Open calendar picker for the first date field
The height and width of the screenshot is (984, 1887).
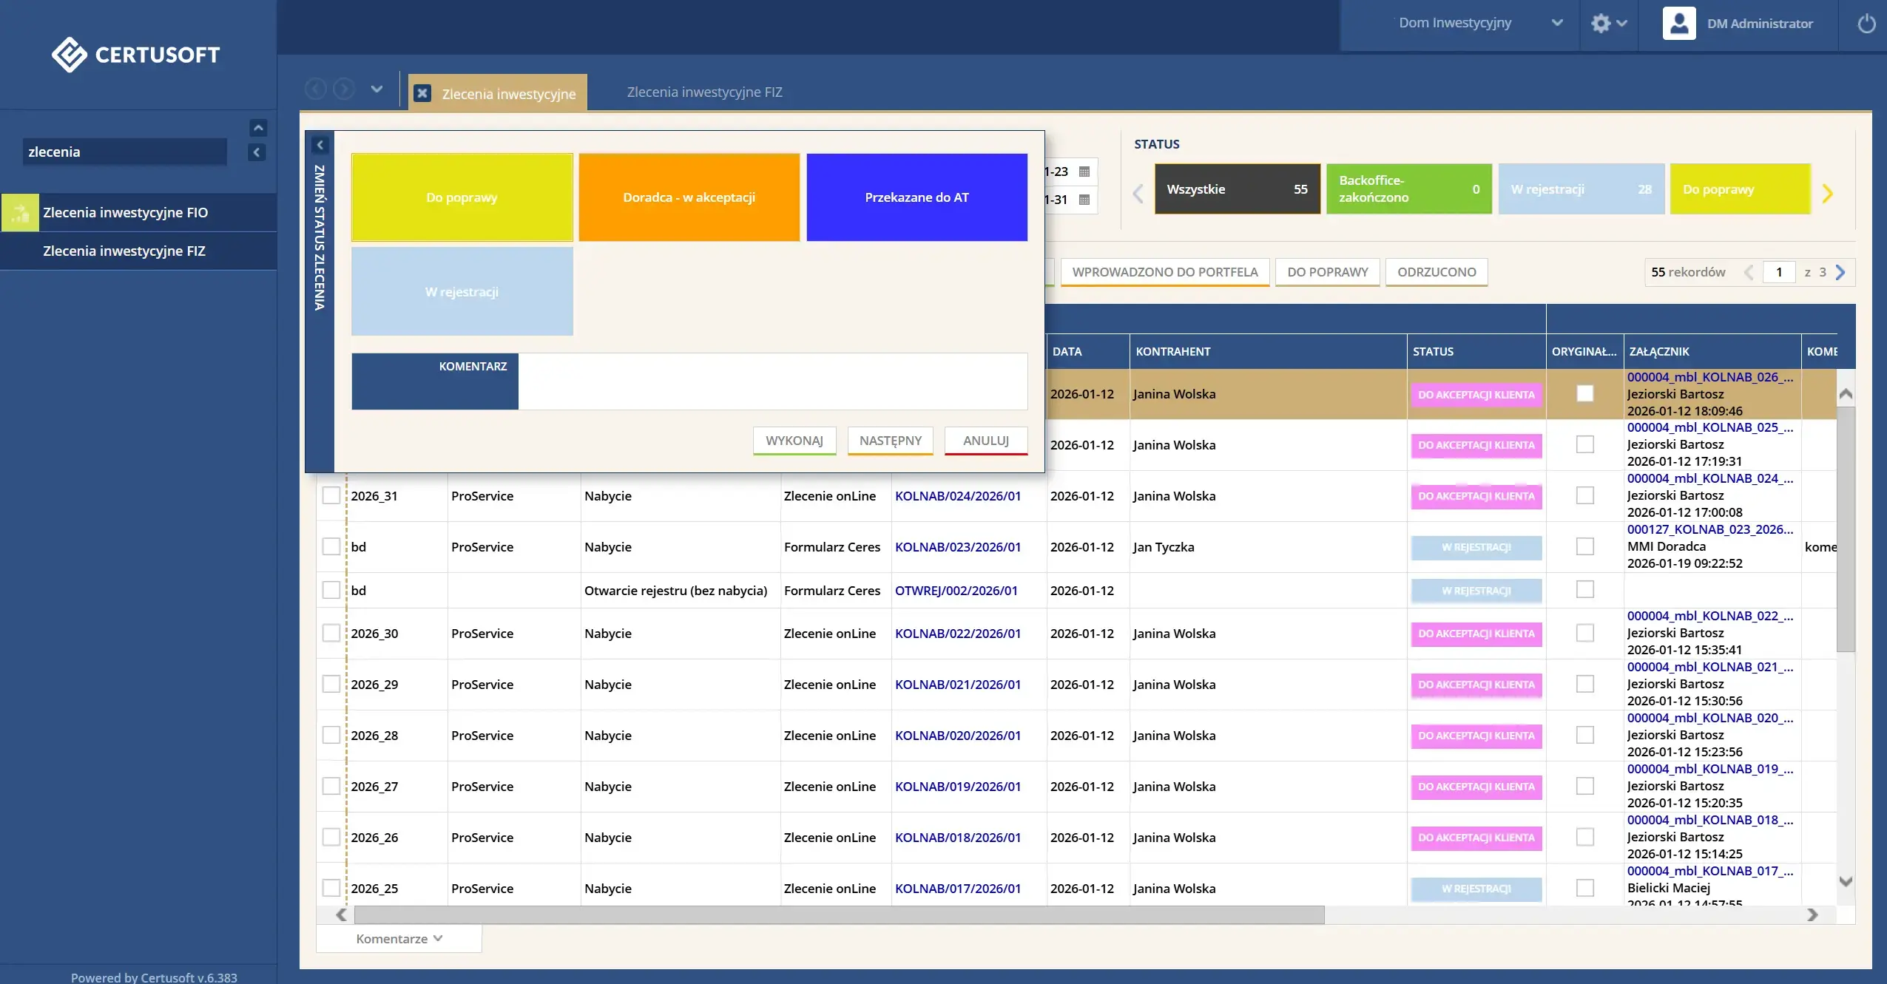coord(1084,172)
